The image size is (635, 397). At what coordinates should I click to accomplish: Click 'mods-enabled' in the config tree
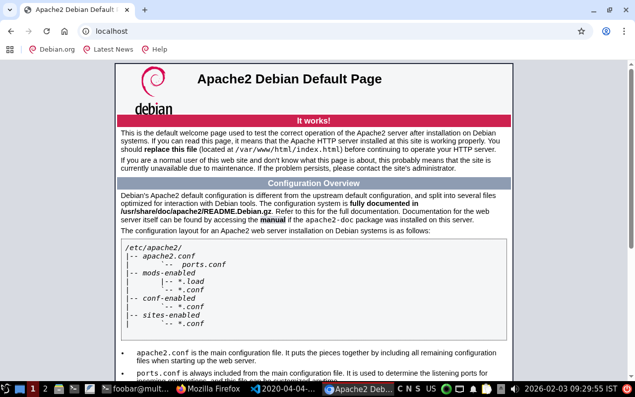tap(169, 273)
